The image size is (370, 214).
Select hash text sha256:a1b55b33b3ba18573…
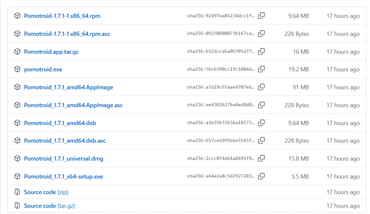tap(221, 123)
